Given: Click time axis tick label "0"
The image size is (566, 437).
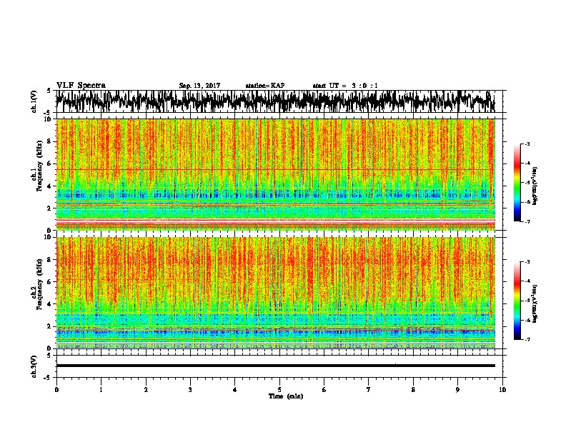Looking at the screenshot, I should pyautogui.click(x=56, y=390).
